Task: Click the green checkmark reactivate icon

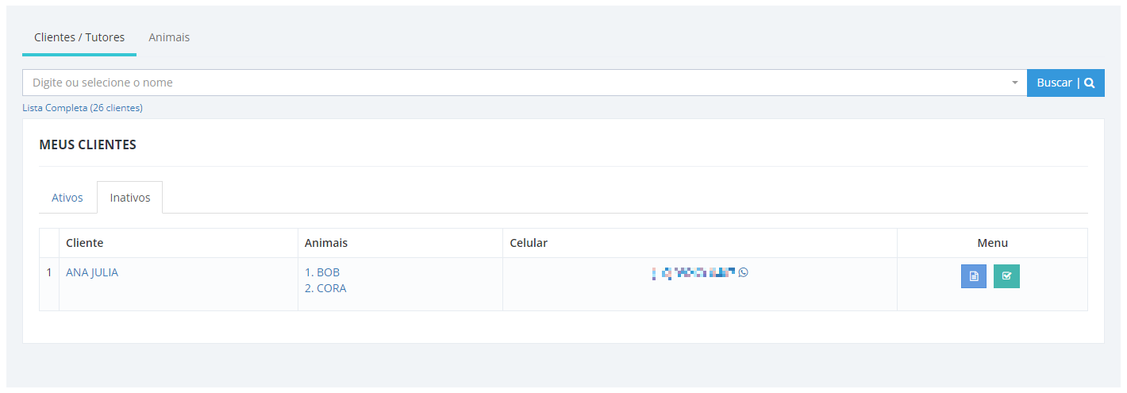Action: click(1006, 276)
